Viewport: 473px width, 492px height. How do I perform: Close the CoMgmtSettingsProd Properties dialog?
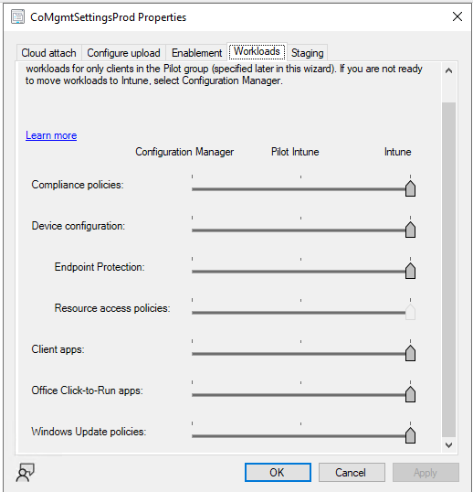point(457,16)
